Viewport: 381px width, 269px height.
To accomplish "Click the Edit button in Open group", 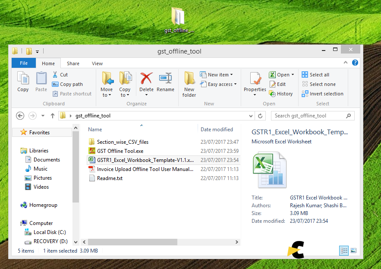I will pyautogui.click(x=277, y=84).
